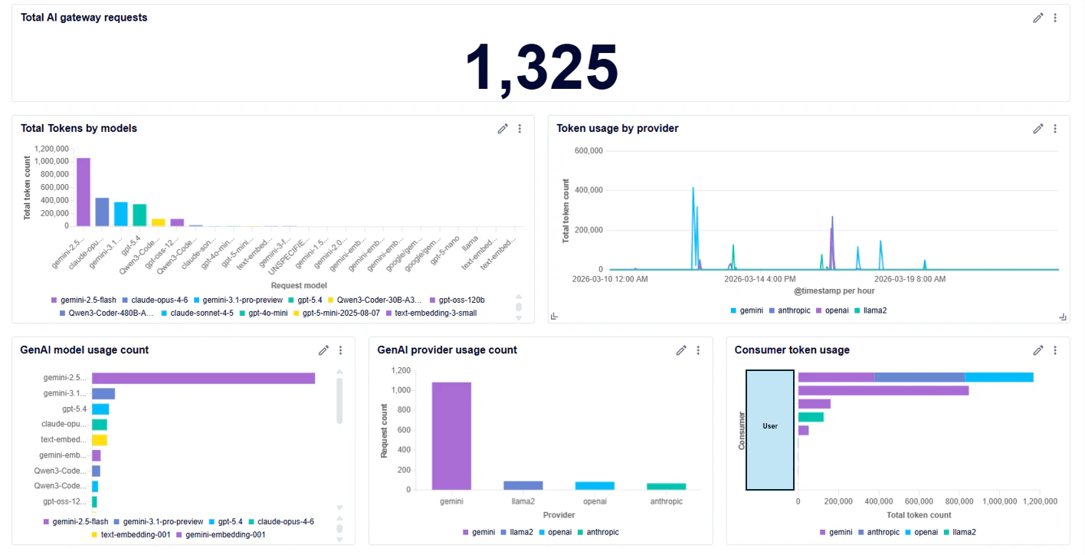The image size is (1085, 555).
Task: Click legend scroll-down arrow in Total Tokens by models
Action: tap(519, 317)
